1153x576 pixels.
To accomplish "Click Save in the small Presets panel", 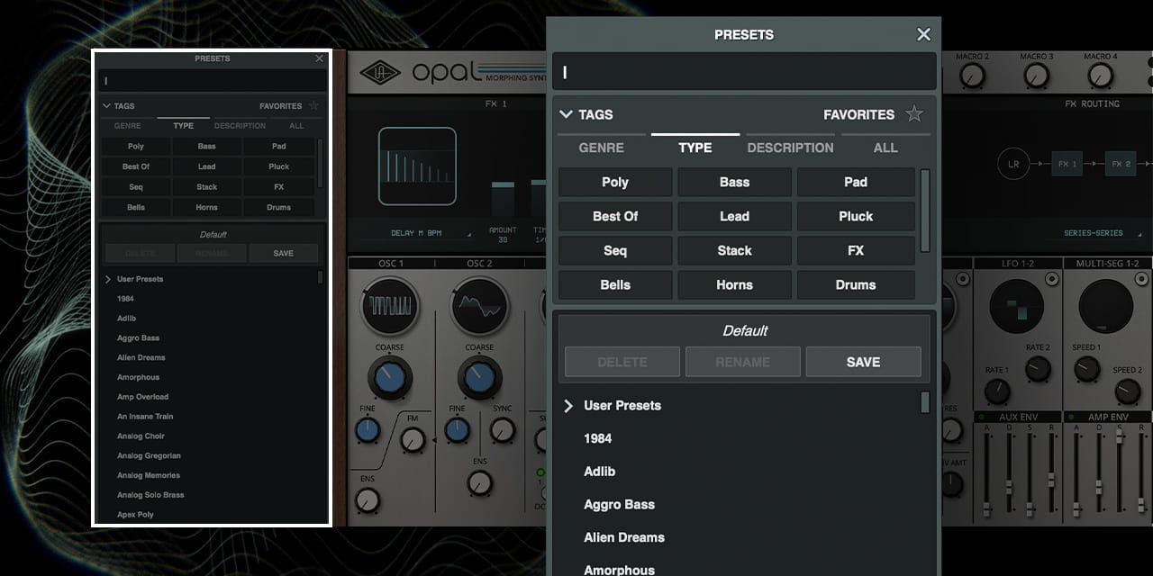I will click(283, 253).
